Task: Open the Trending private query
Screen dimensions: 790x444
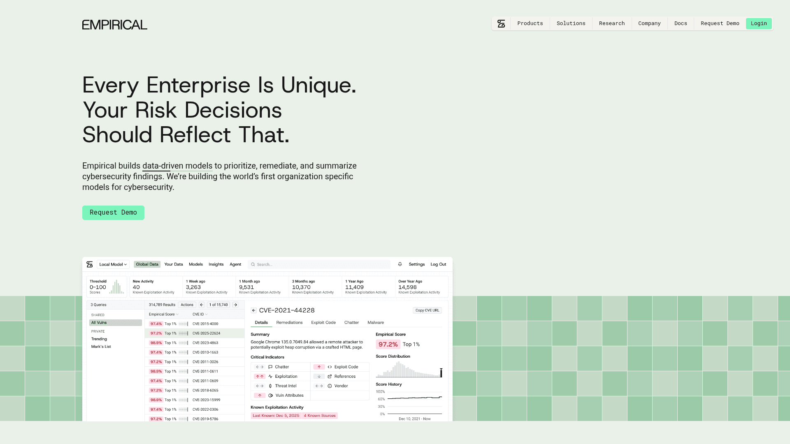Action: coord(99,339)
